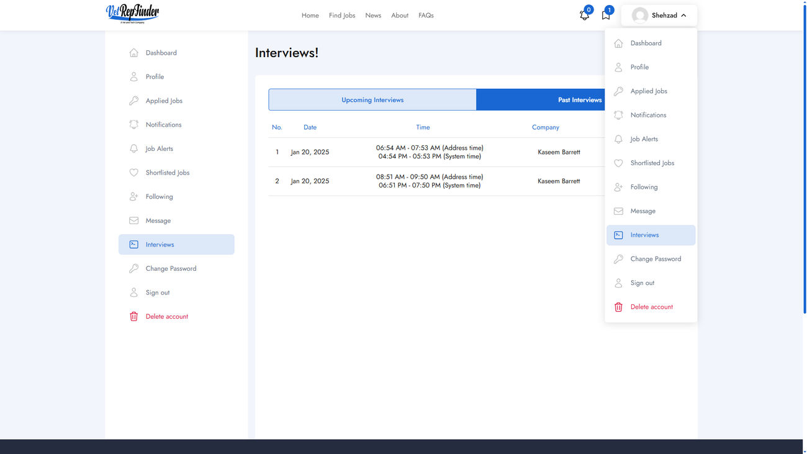Open the bookmark icon with badge
The image size is (807, 454).
tap(606, 16)
